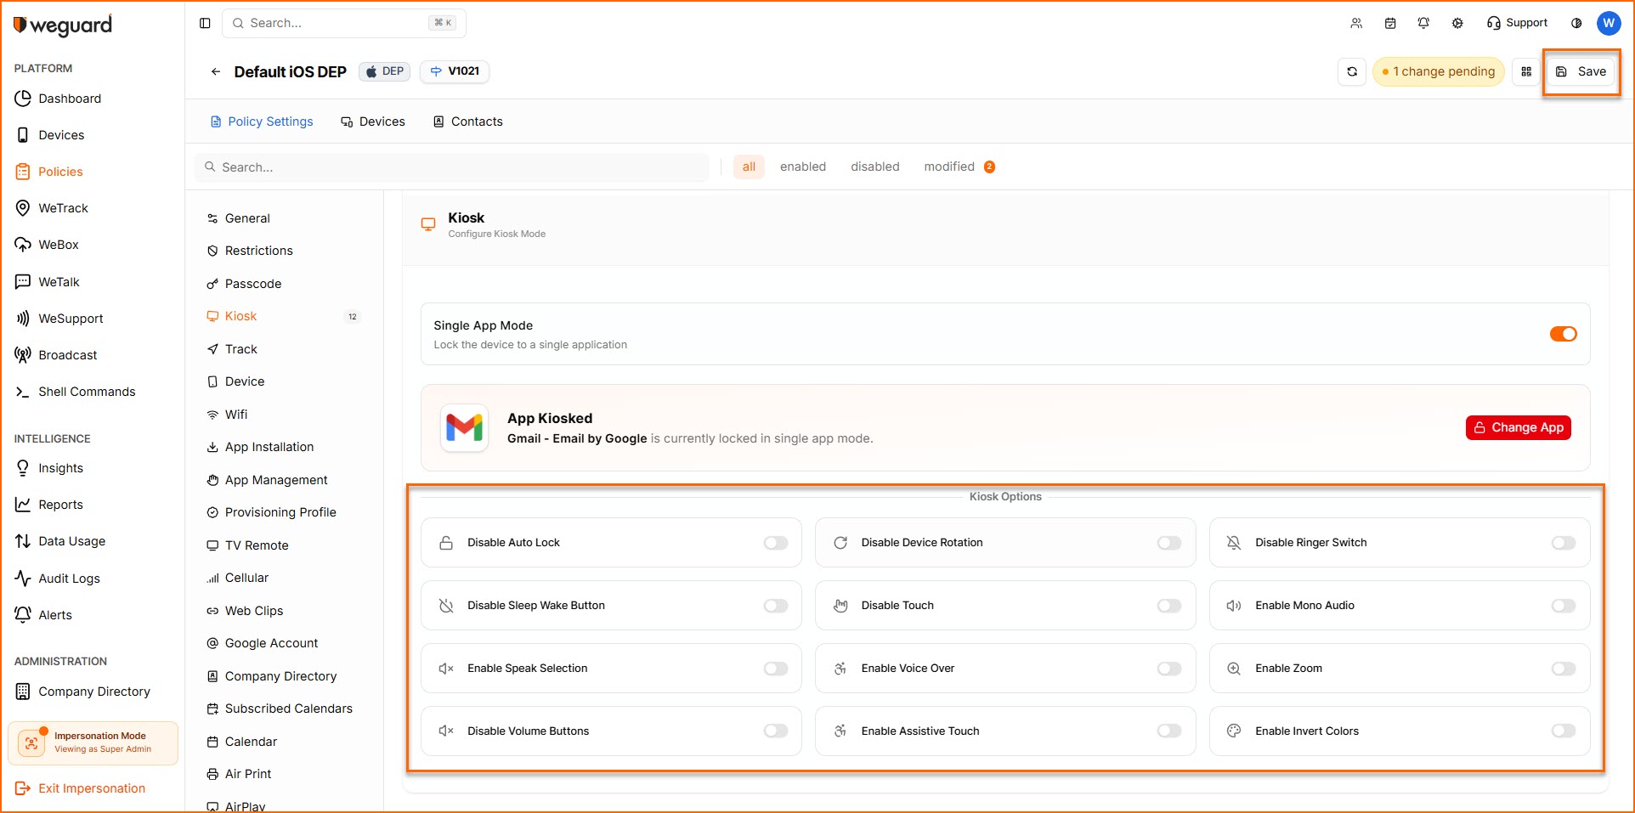The height and width of the screenshot is (813, 1635).
Task: Enable Disable Auto Lock switch
Action: pos(775,543)
